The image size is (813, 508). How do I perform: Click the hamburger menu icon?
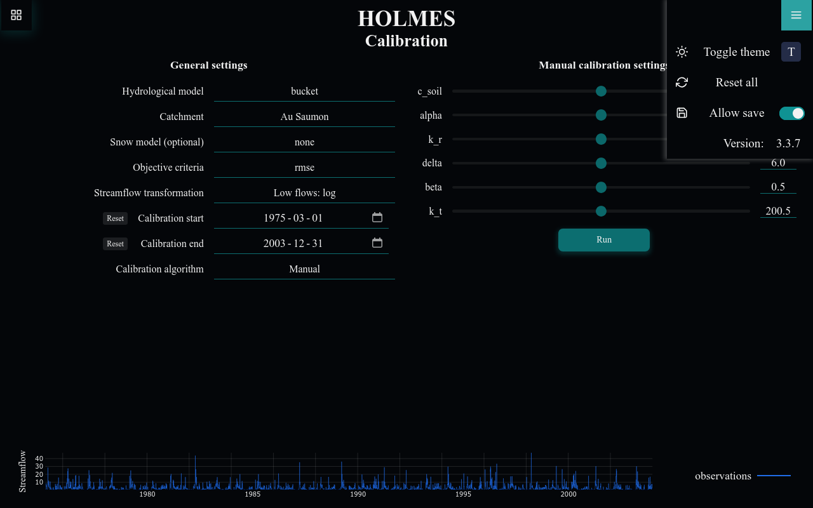click(x=796, y=15)
